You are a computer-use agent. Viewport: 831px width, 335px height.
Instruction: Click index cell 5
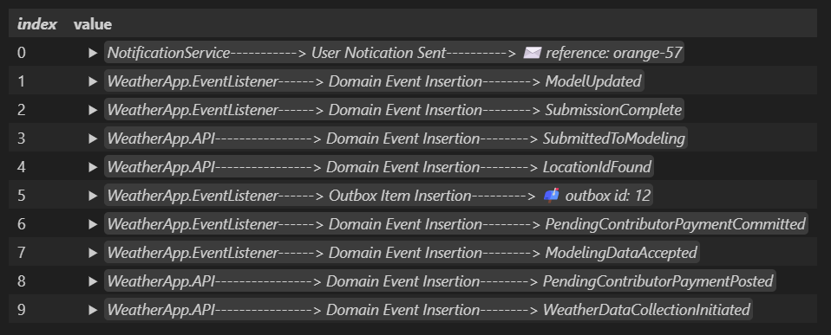(x=21, y=196)
